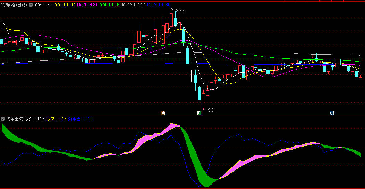
Task: Click the 龙头: -0.25 value label
Action: coord(34,119)
